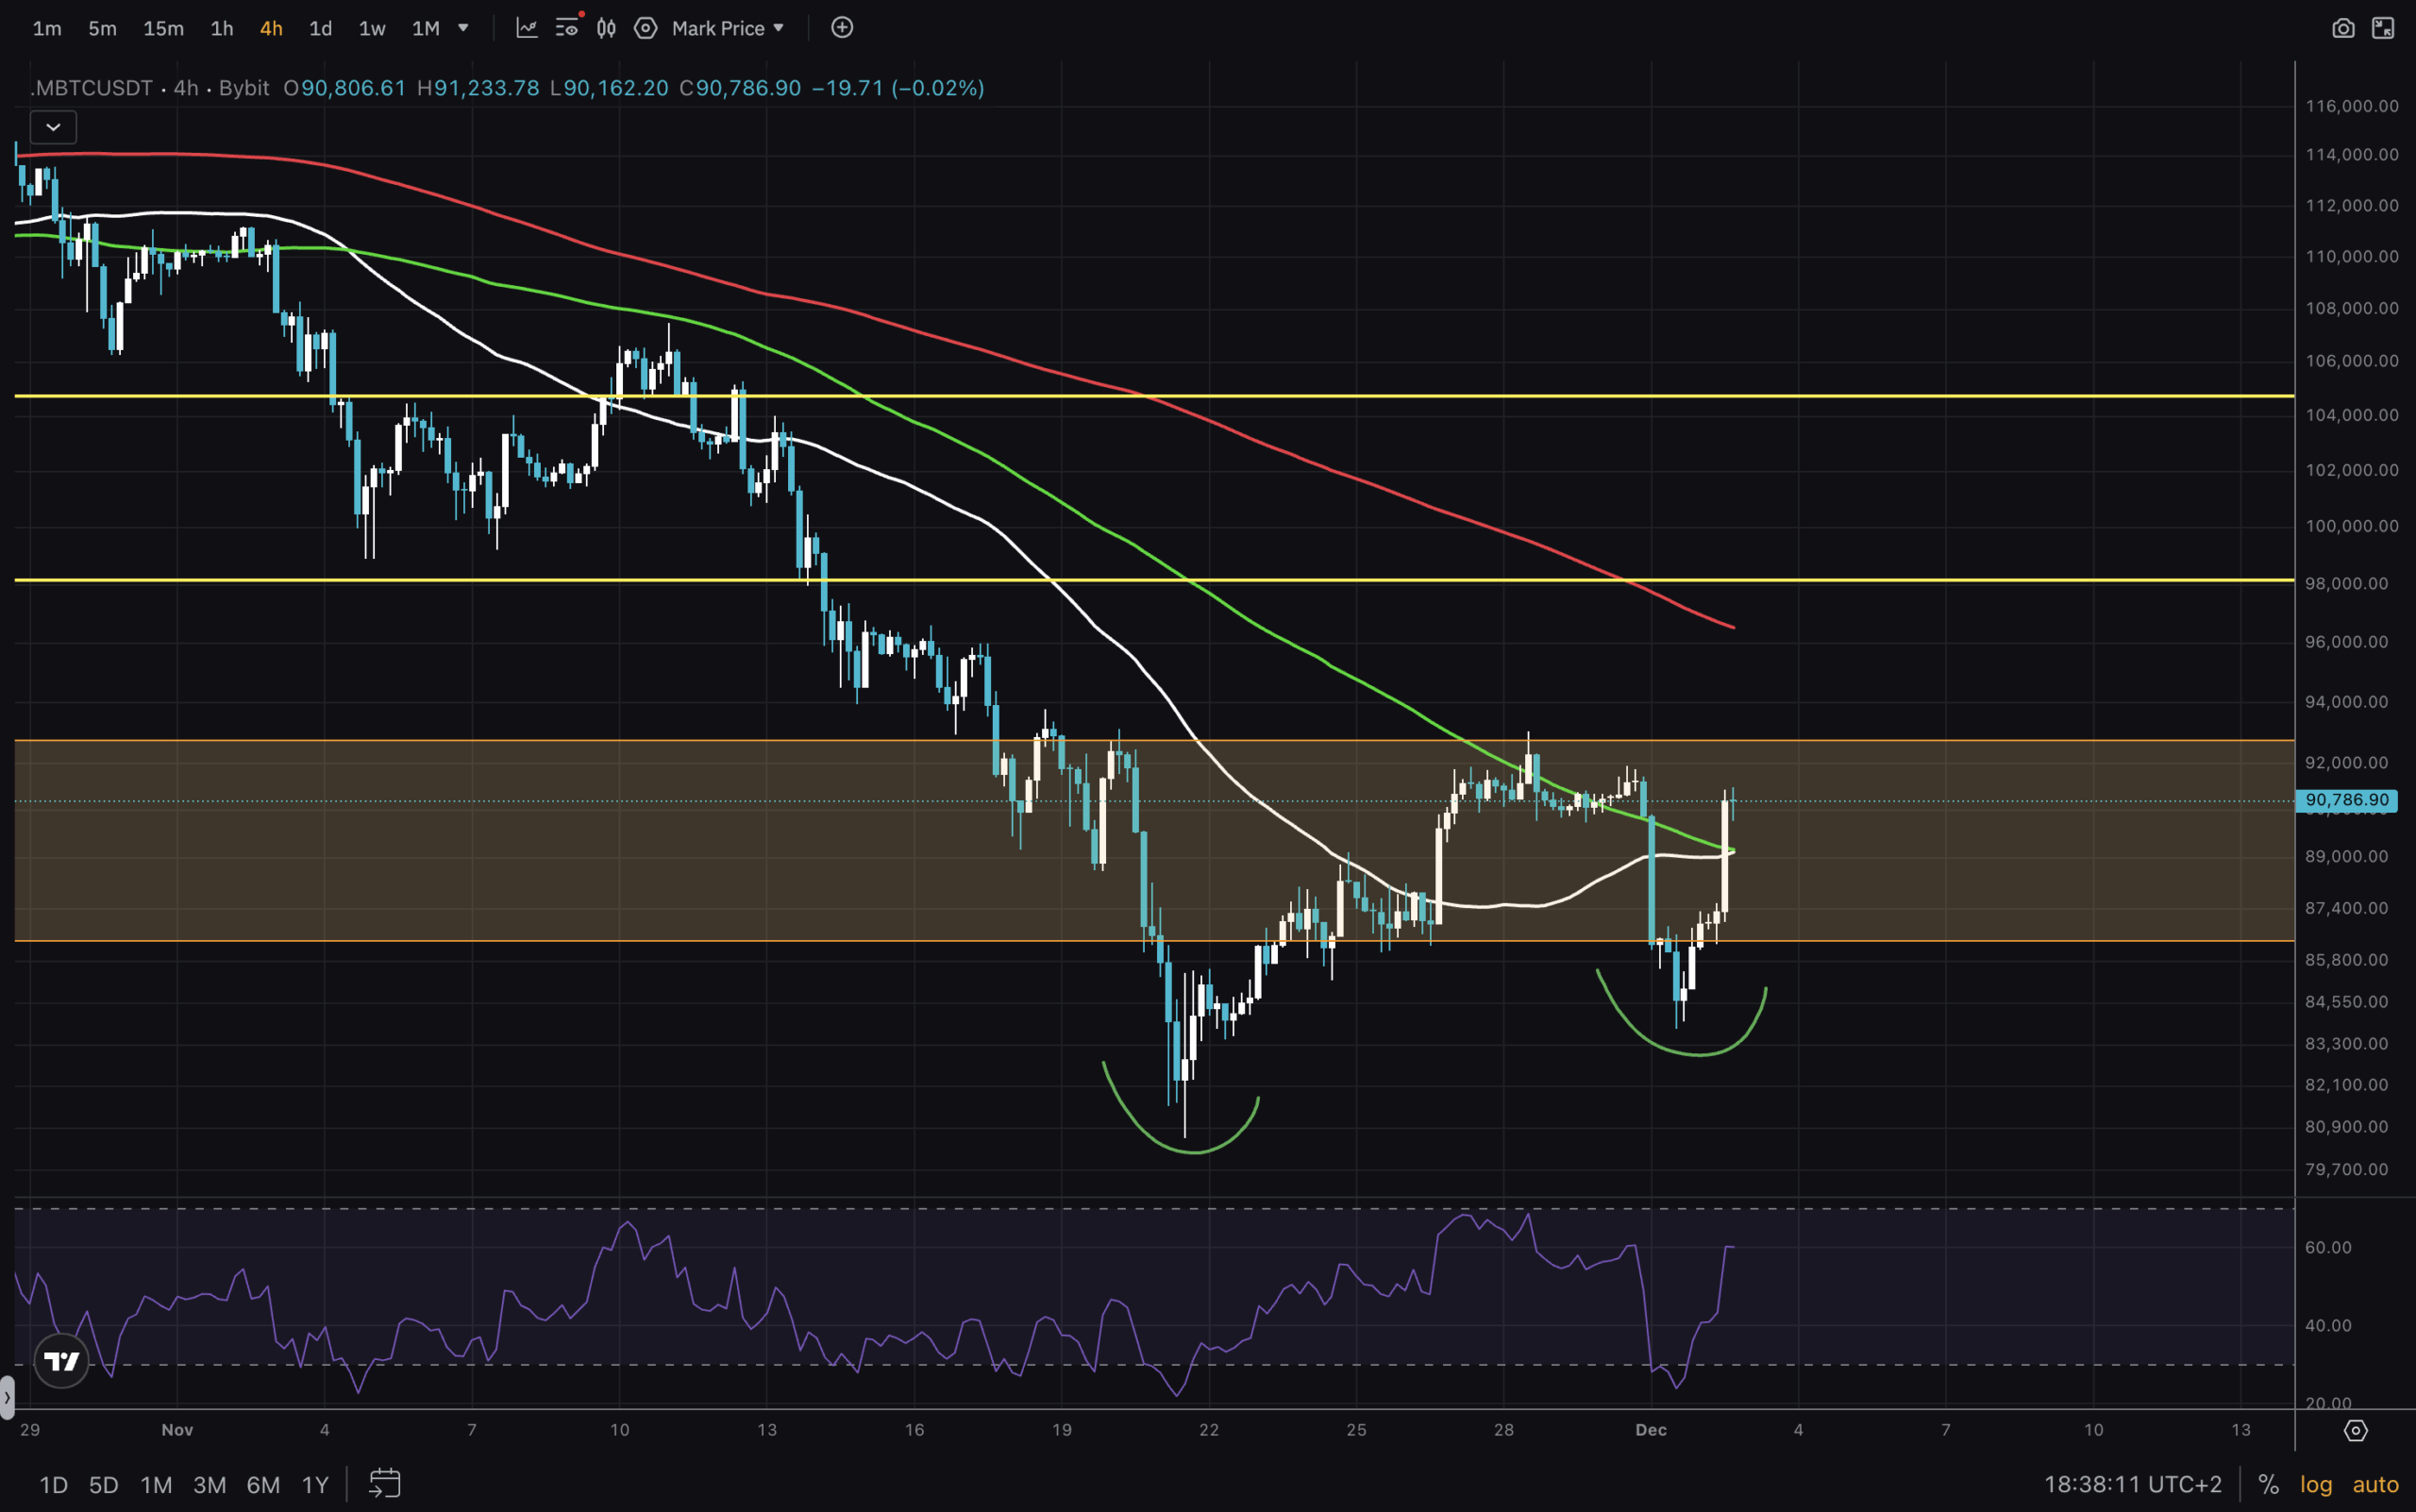
Task: Open the indicators chart icon
Action: [x=526, y=28]
